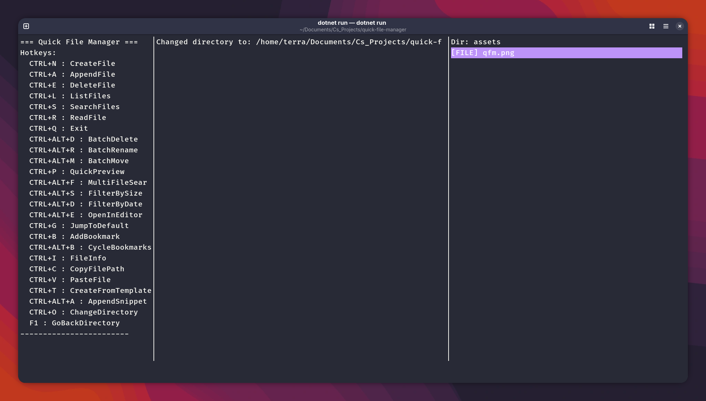Open the hamburger main menu
The width and height of the screenshot is (706, 401).
pos(666,26)
